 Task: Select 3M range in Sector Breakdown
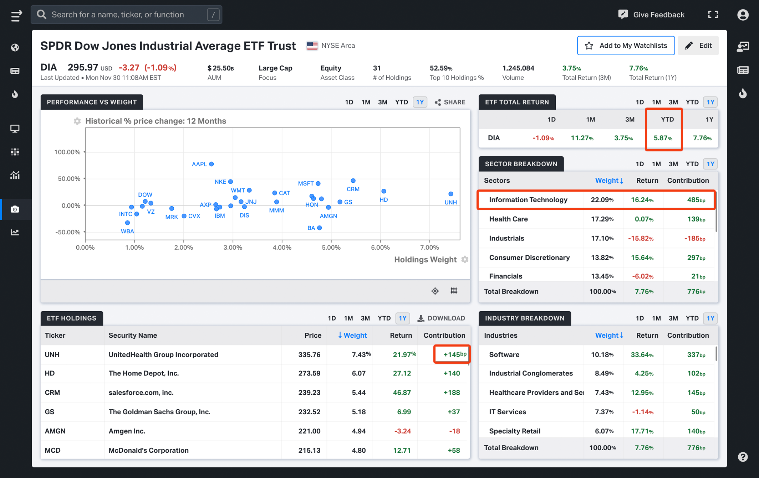(673, 164)
